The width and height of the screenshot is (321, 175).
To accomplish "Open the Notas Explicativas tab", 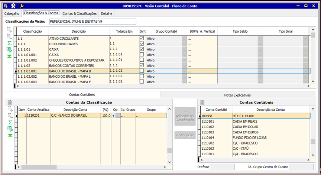I will (238, 95).
